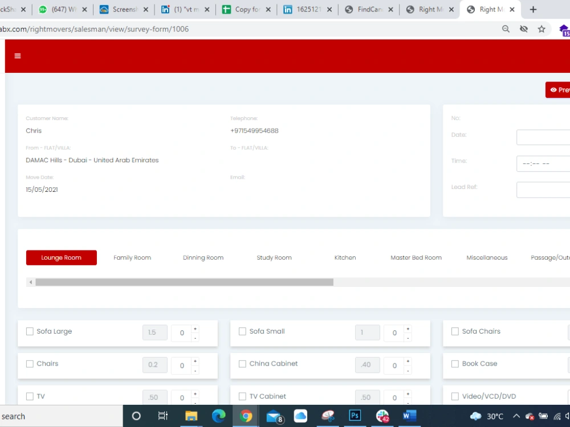Select the Lounge Room tab
570x427 pixels.
[x=62, y=257]
